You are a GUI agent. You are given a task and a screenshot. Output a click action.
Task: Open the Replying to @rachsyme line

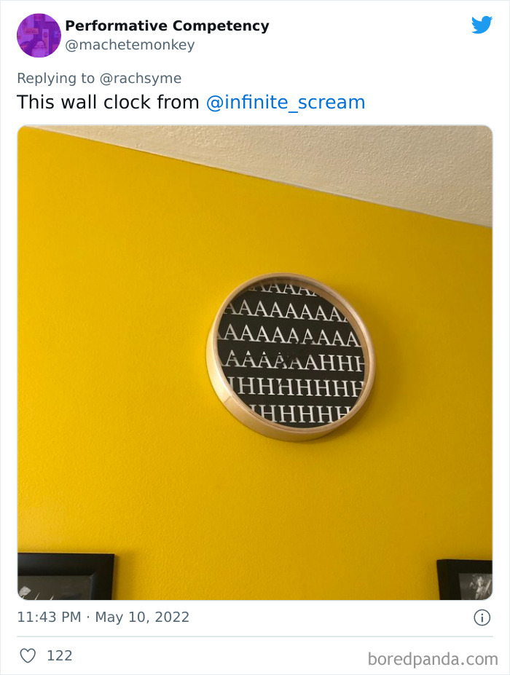[99, 79]
